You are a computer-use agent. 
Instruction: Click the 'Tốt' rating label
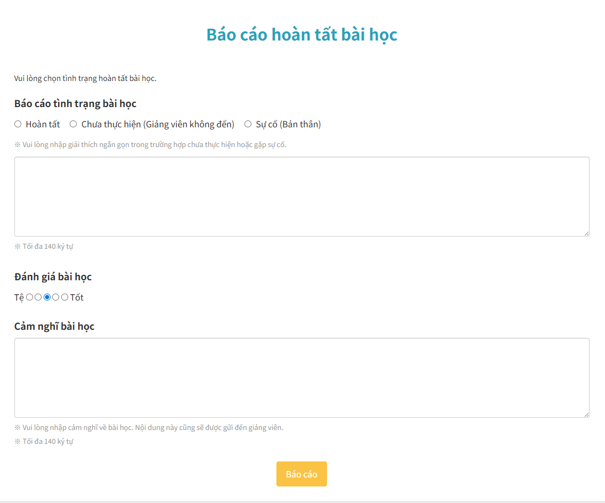[76, 297]
